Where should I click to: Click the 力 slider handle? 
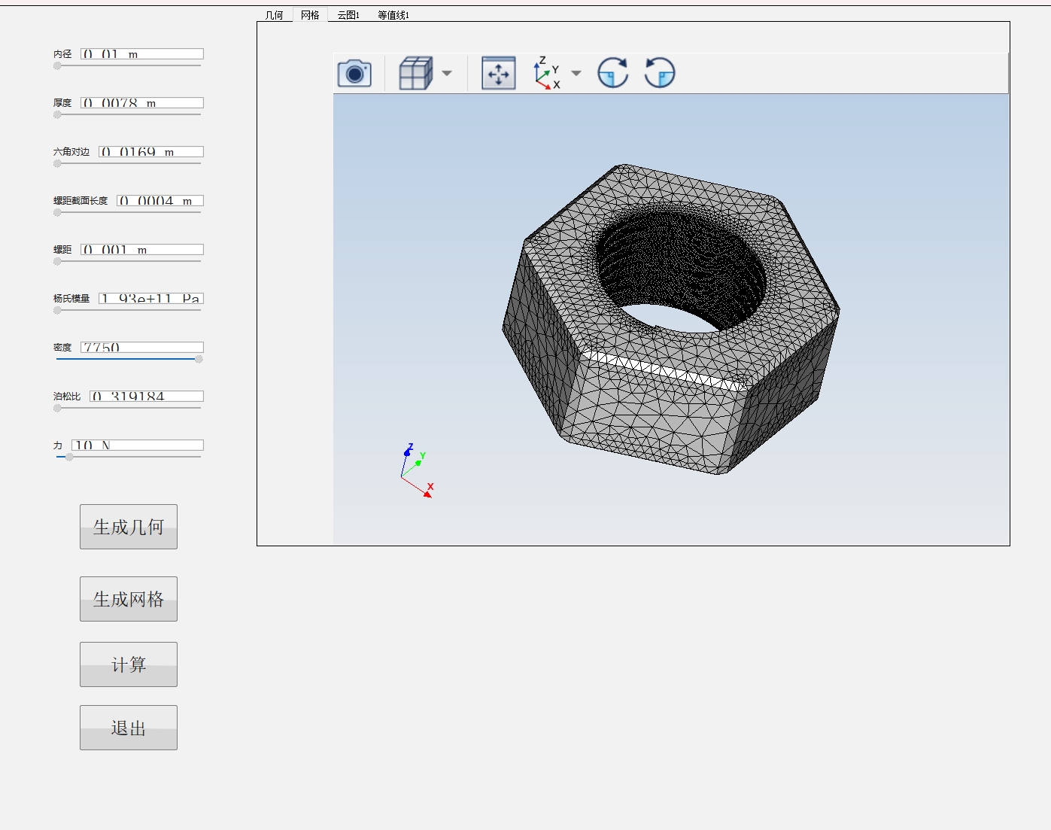69,457
